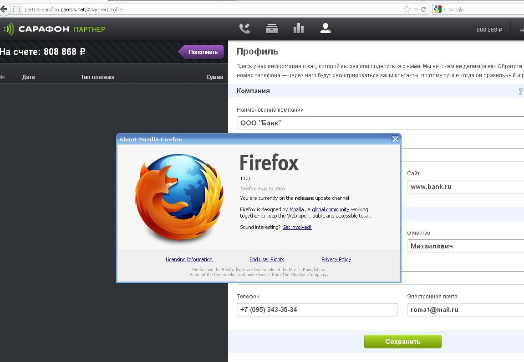Click the key icon in Компания section
The image size is (524, 362).
(x=521, y=91)
